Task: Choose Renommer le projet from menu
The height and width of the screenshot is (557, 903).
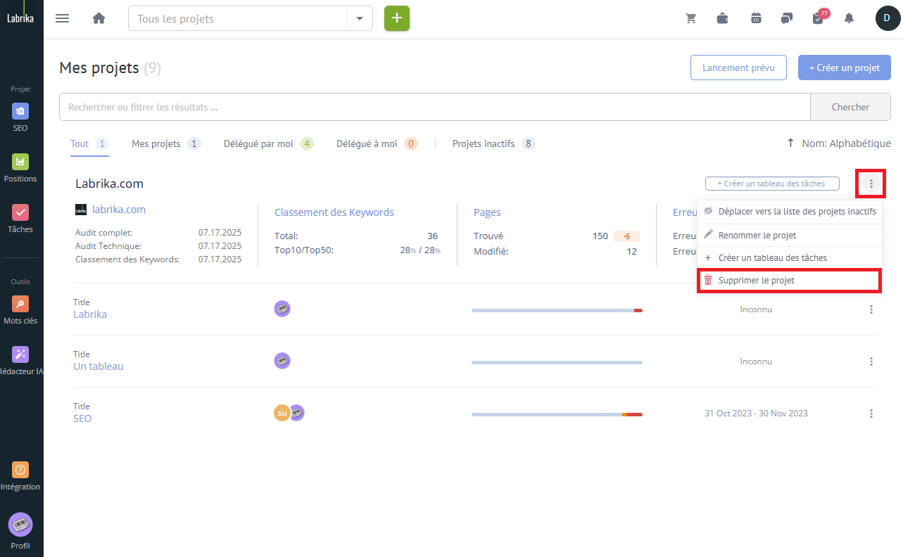Action: coord(789,235)
